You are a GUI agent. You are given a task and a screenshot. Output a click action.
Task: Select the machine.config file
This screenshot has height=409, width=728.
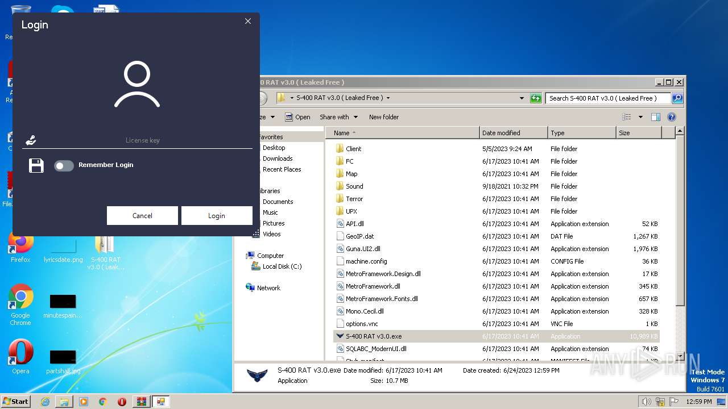point(366,261)
